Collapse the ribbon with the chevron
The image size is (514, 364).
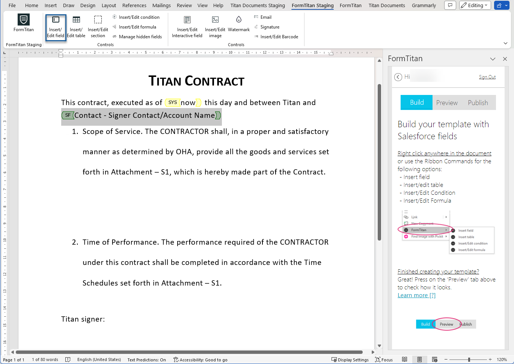coord(505,44)
